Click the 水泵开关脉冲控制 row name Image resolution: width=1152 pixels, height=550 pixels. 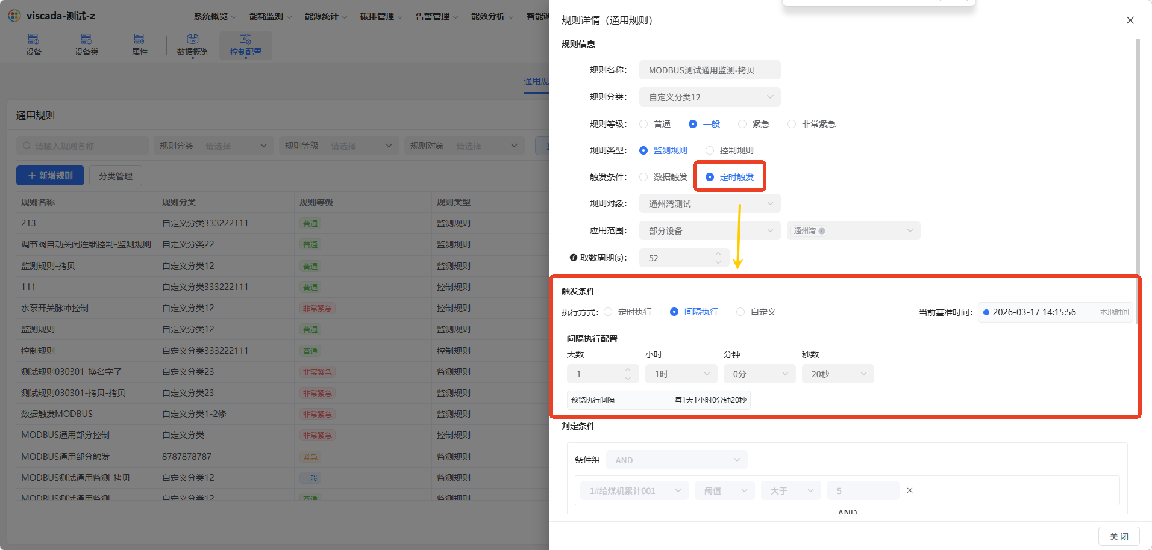(x=55, y=308)
